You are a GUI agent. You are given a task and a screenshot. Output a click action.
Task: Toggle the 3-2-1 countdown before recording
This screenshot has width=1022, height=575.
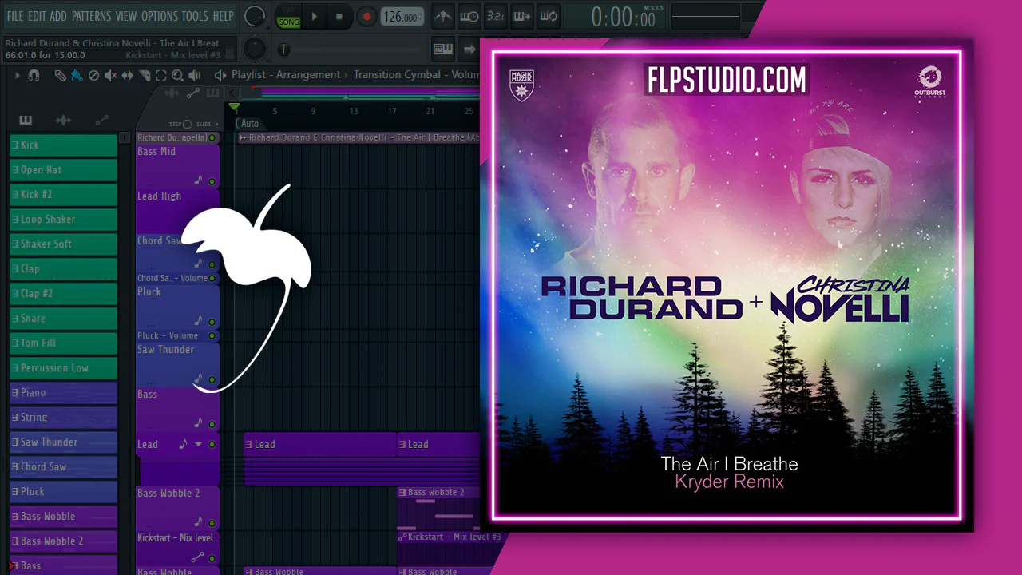(496, 16)
